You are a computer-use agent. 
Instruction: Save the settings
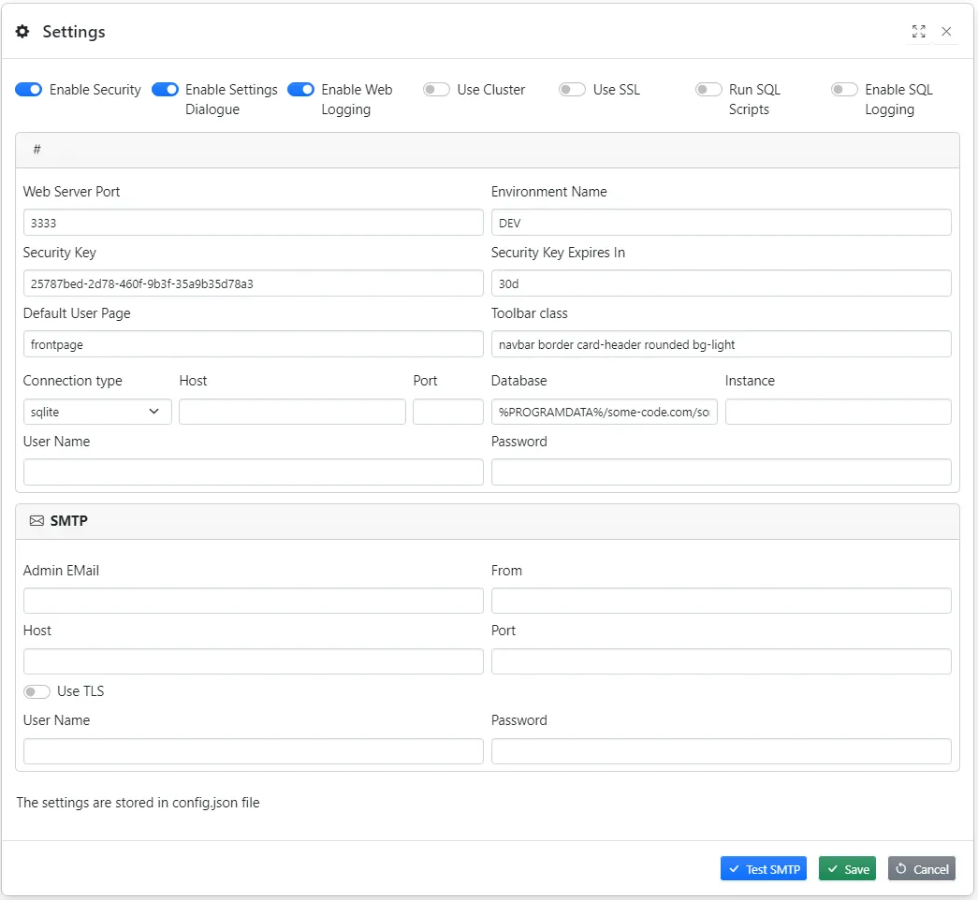[847, 869]
